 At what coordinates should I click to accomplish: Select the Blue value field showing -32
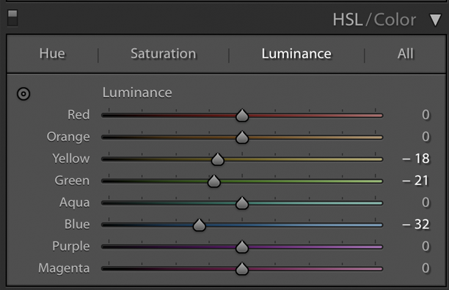pos(416,225)
